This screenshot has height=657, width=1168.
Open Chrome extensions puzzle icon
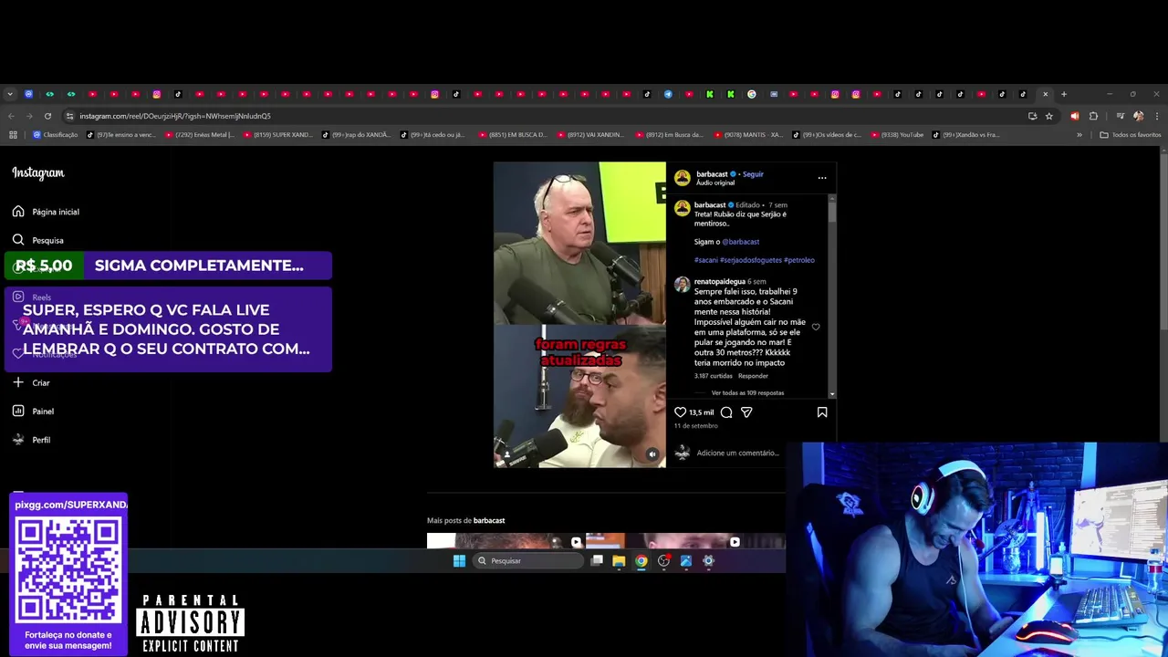(x=1093, y=116)
